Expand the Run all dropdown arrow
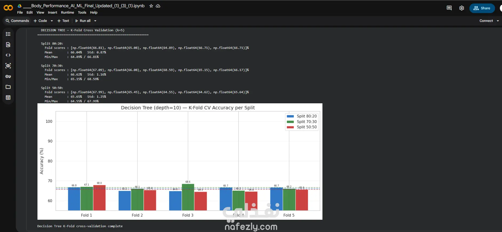 pos(95,21)
